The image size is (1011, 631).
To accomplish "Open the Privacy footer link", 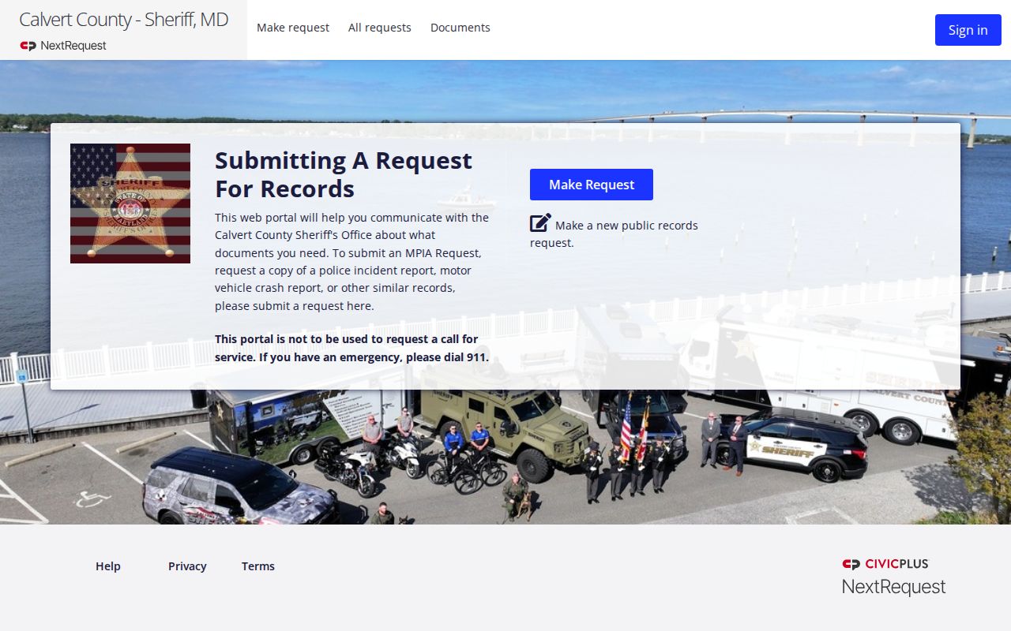I will (187, 566).
